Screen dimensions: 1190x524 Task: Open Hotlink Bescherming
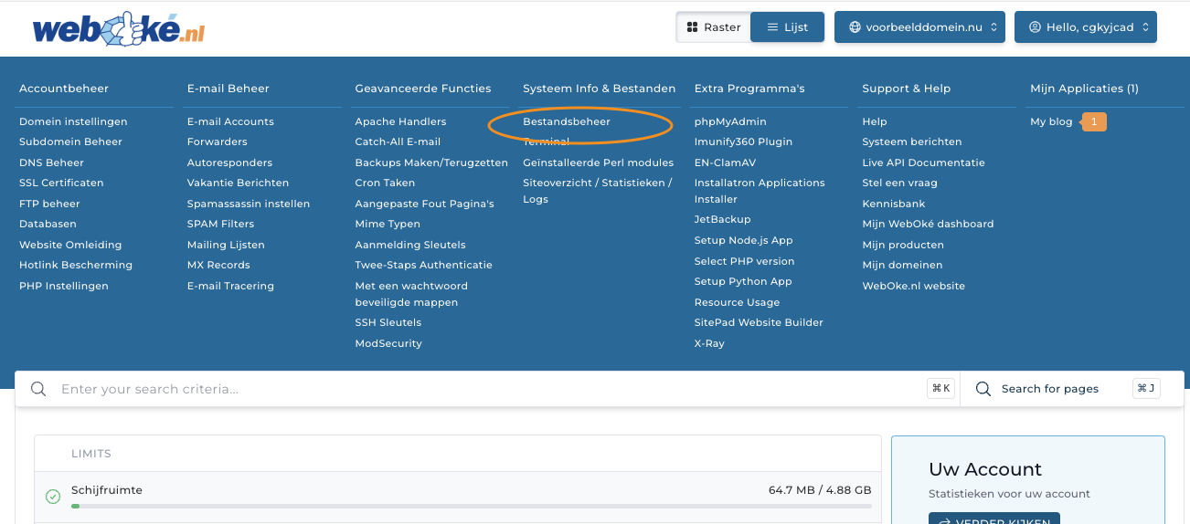pyautogui.click(x=76, y=265)
